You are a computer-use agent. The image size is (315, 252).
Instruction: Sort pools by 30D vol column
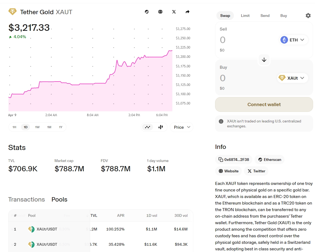(181, 215)
